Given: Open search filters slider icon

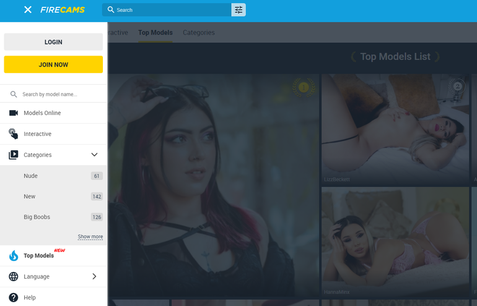Looking at the screenshot, I should pyautogui.click(x=239, y=10).
